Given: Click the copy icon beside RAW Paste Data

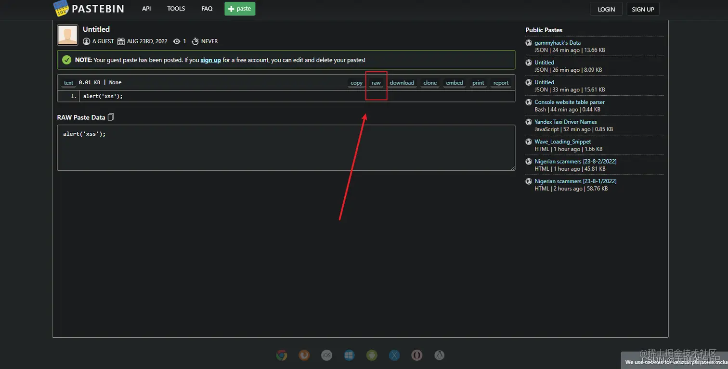Looking at the screenshot, I should (x=111, y=117).
